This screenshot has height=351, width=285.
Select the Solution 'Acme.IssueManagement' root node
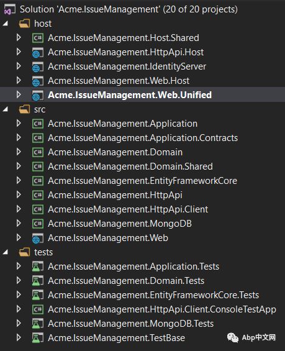pyautogui.click(x=129, y=9)
